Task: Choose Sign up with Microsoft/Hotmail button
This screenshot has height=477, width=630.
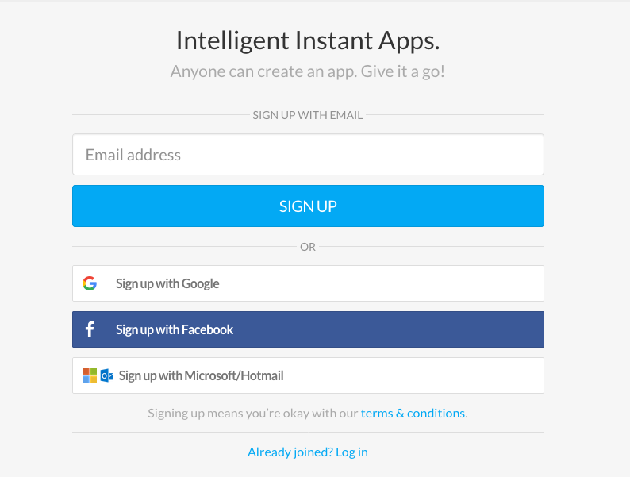Action: click(308, 375)
